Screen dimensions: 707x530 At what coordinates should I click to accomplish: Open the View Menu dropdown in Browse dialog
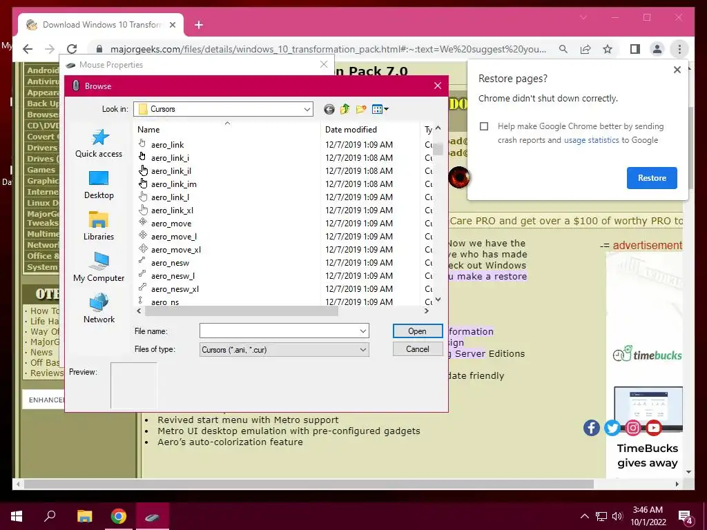point(380,109)
